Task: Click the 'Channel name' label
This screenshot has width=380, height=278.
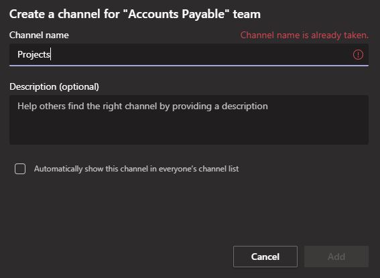Action: pos(39,35)
